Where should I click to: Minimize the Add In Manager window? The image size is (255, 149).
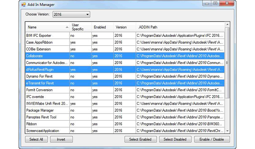[x=207, y=3]
